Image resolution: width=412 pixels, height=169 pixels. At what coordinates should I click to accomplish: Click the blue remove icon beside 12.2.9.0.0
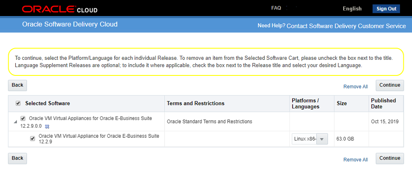click(x=47, y=126)
